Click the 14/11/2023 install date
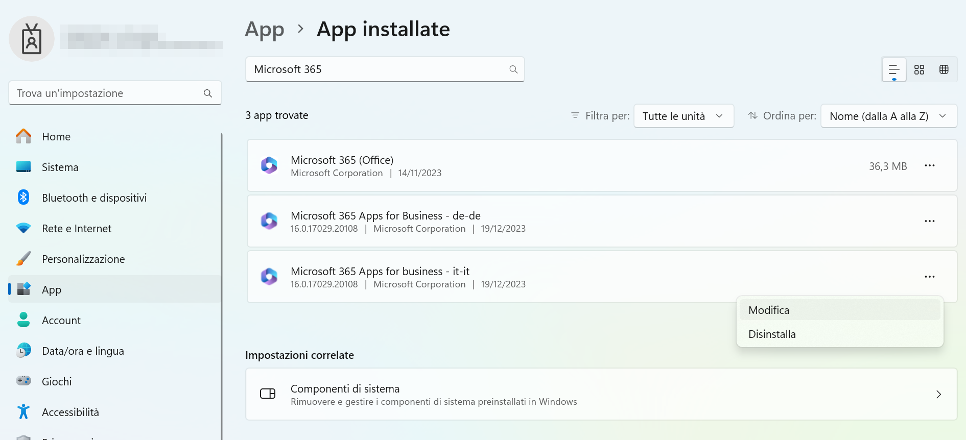This screenshot has width=966, height=440. click(x=420, y=173)
